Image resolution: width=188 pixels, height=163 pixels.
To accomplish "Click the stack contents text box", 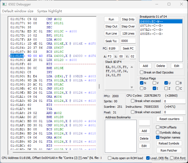I will (117, 77).
